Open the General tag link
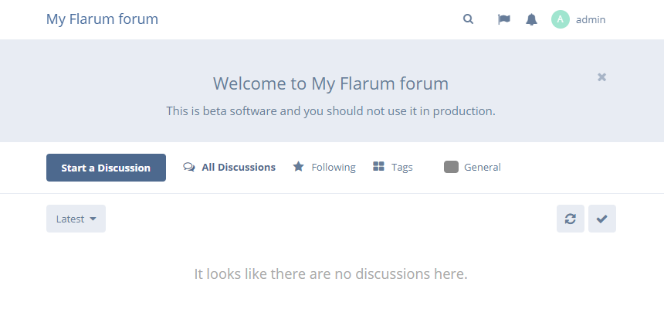This screenshot has width=664, height=326. (473, 167)
